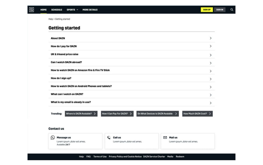This screenshot has width=263, height=165.
Task: Open the Schedule nav item
Action: (57, 10)
